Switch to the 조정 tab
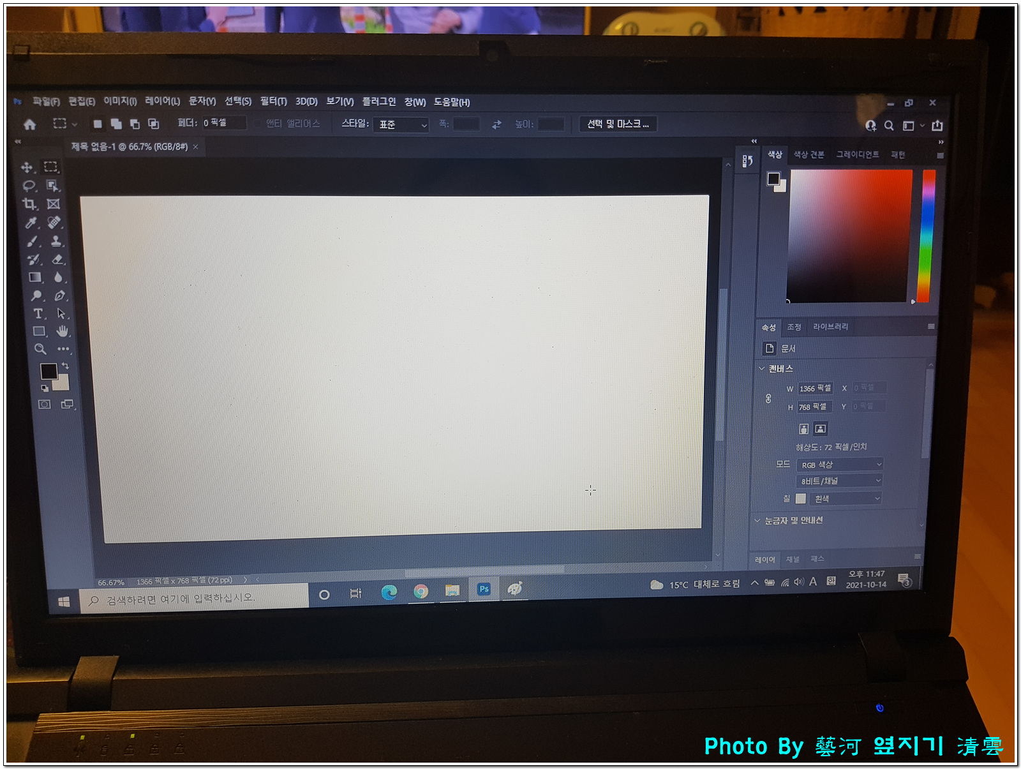The width and height of the screenshot is (1021, 769). coord(794,327)
